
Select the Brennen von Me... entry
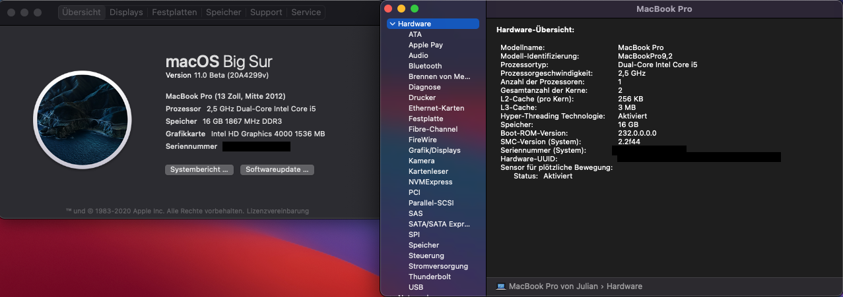(439, 76)
